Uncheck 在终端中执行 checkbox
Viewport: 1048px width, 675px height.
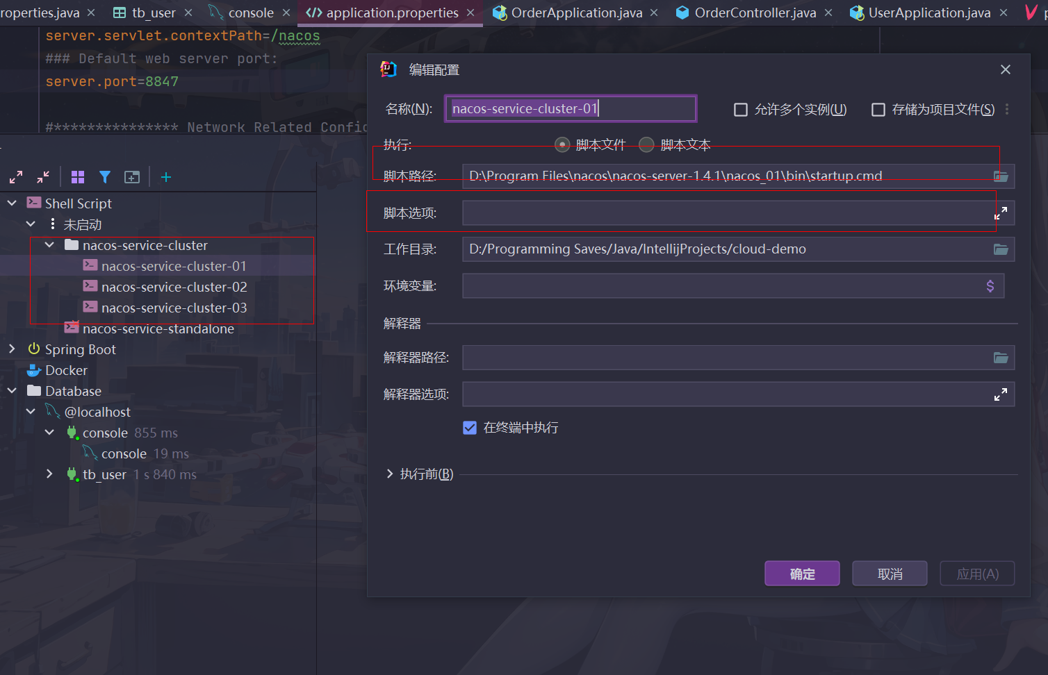click(470, 428)
